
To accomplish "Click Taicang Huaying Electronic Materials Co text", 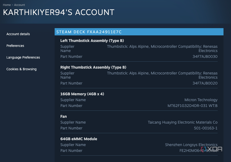I will 183,122.
